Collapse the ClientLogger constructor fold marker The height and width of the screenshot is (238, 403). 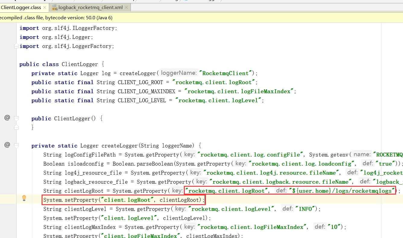(17, 118)
